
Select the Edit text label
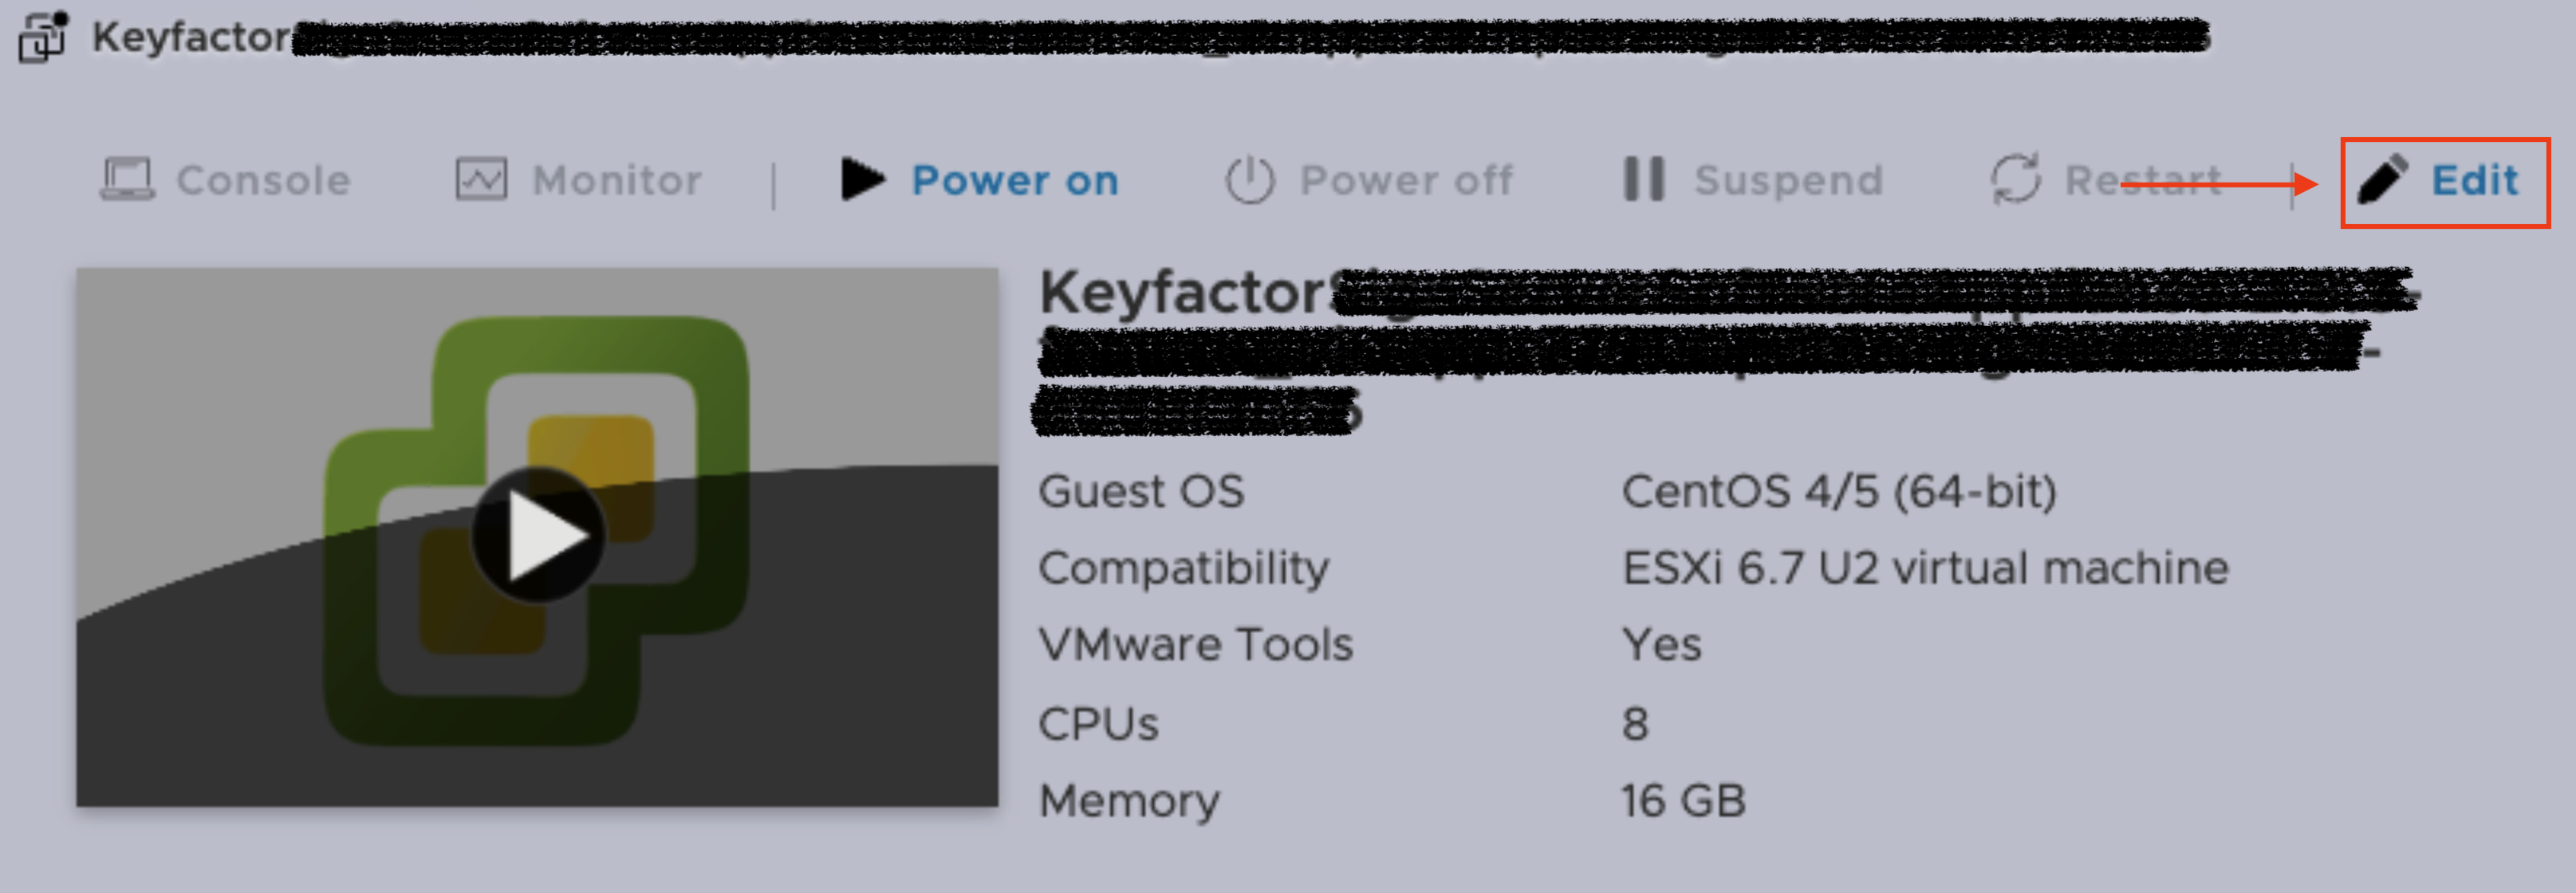click(2474, 181)
